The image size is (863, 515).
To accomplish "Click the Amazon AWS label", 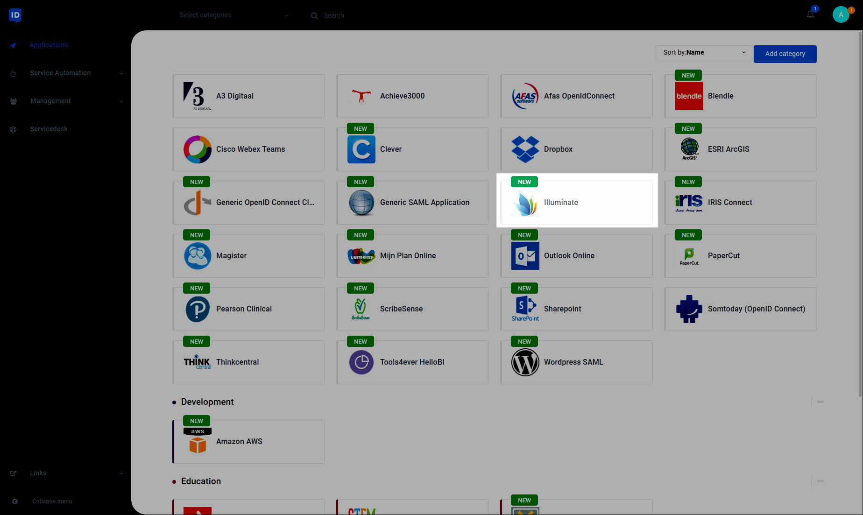I will (x=239, y=441).
